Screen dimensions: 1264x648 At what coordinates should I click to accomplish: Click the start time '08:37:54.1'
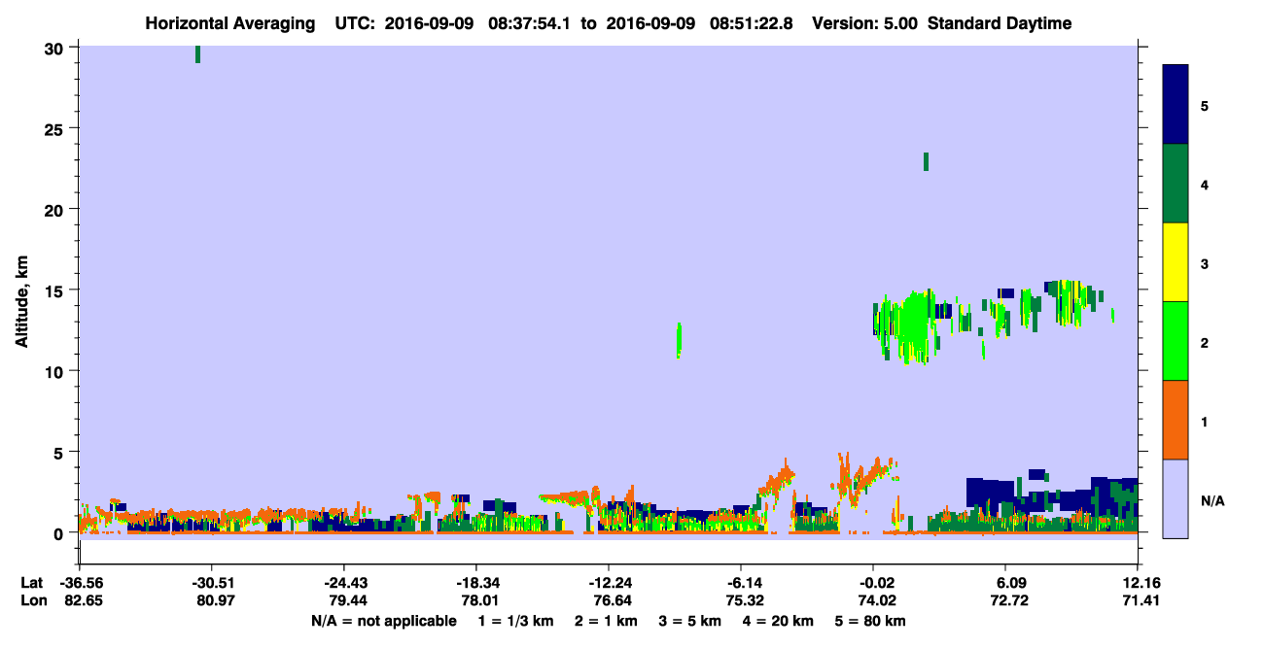[x=531, y=23]
